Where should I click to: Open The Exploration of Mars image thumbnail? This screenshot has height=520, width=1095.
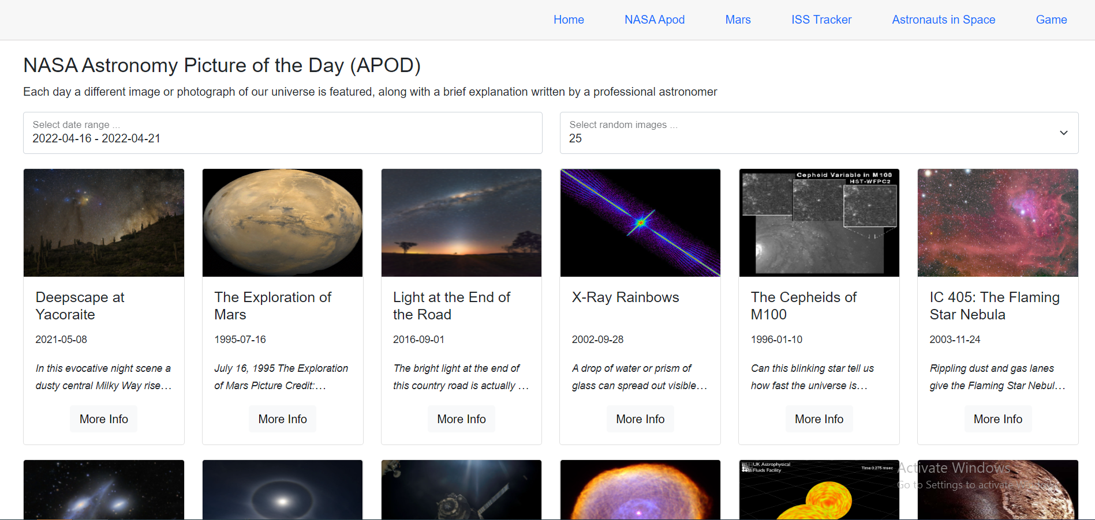(283, 223)
